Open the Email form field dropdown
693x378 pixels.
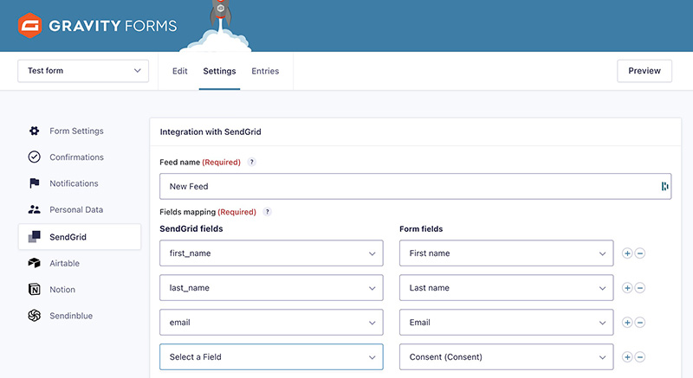[x=507, y=323]
